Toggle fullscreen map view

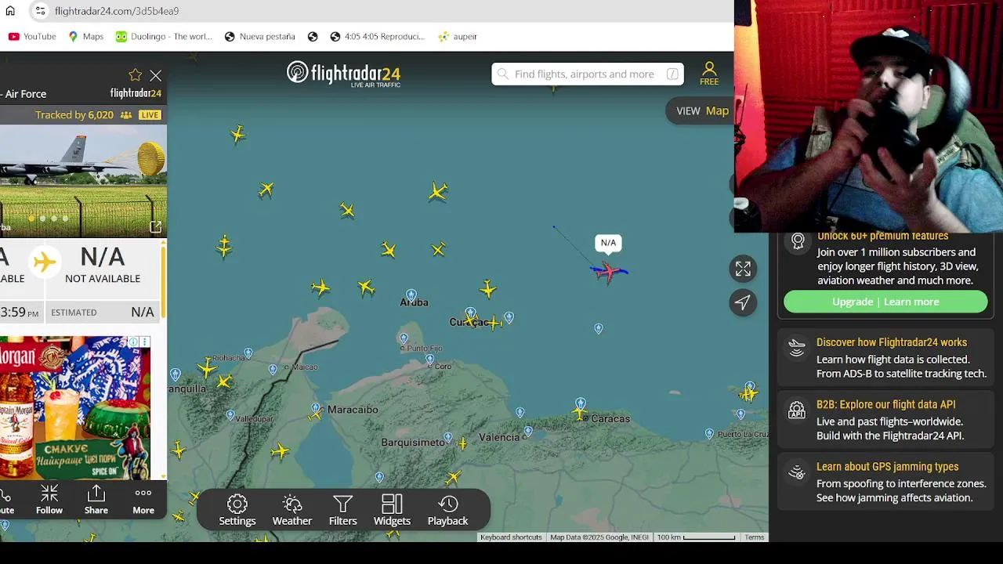[x=743, y=269]
